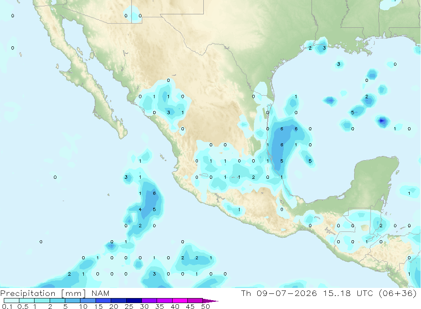Choose the 20–25 mm legend color swatch
Screen dimensions: 421x309
(x=119, y=301)
